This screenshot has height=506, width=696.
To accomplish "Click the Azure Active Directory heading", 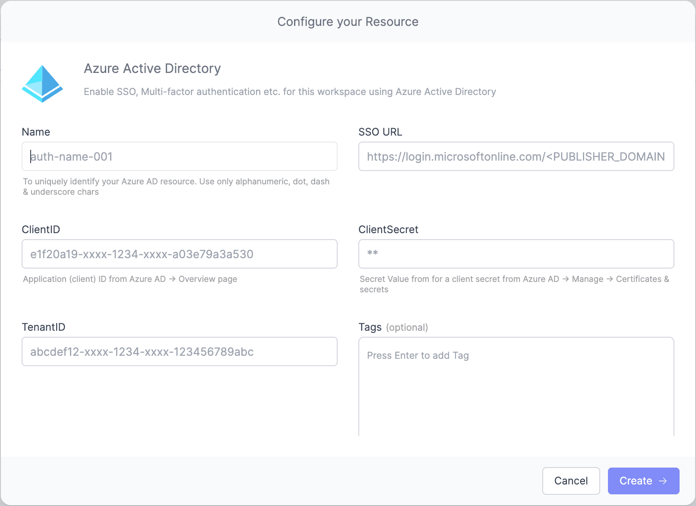I will [x=152, y=69].
